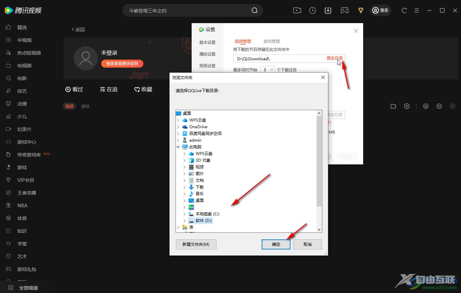461x293 pixels.
Task: Expand 本地磁盘 (C:) node
Action: tap(185, 214)
